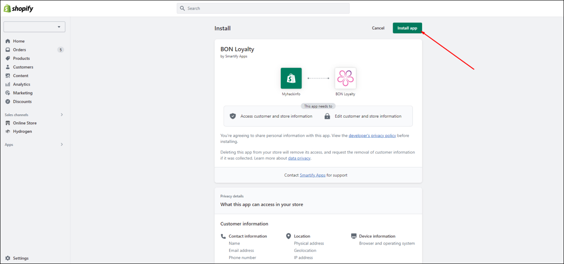
Task: Click the 'Phone number' text
Action: (242, 258)
